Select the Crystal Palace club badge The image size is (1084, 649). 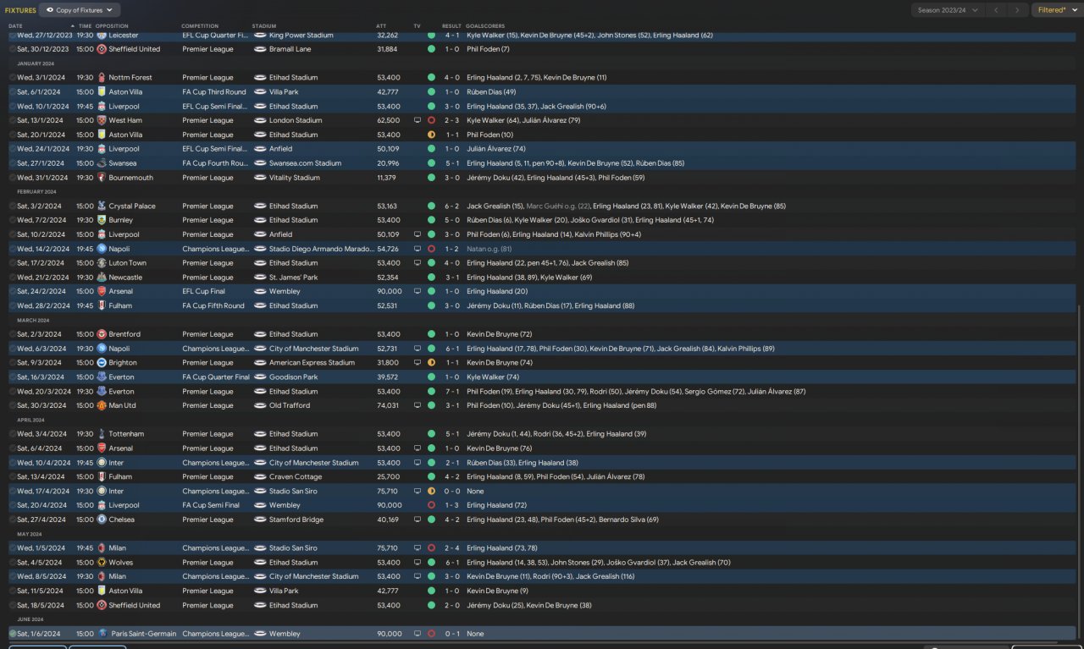point(102,206)
